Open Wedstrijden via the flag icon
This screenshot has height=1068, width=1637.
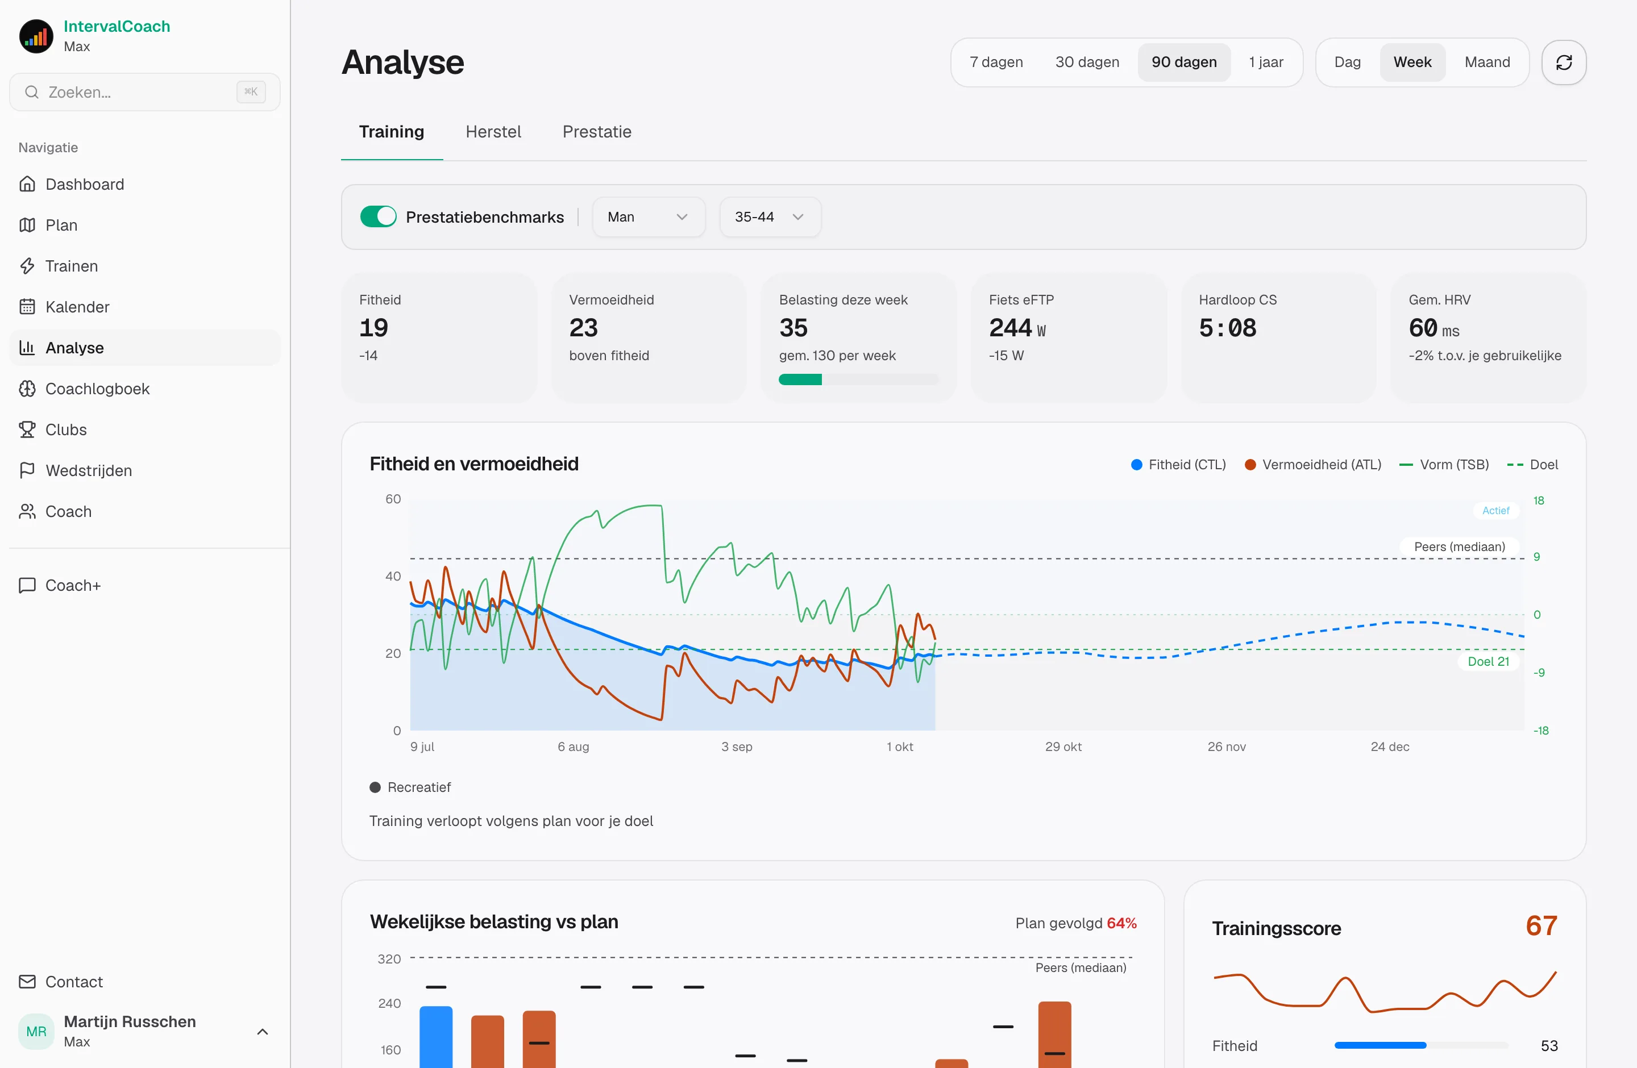click(x=27, y=470)
